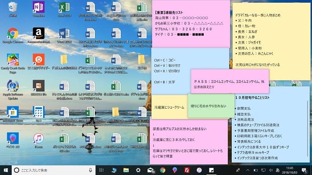
Task: Click the taskbar search input field
Action: 54,170
